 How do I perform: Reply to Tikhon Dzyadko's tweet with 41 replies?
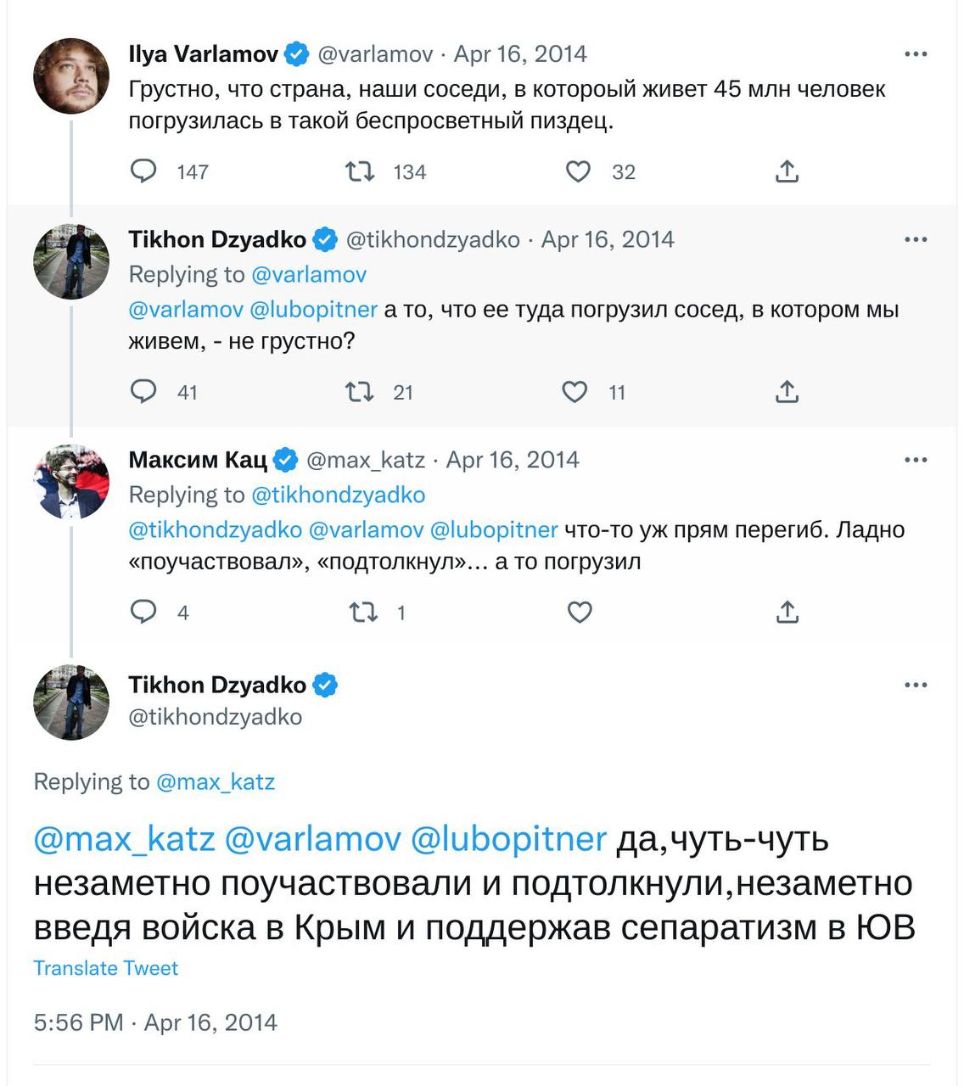(x=143, y=391)
